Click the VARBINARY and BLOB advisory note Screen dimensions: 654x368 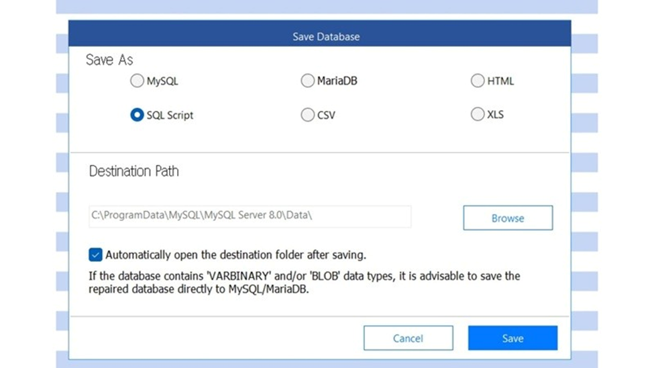[x=304, y=282]
